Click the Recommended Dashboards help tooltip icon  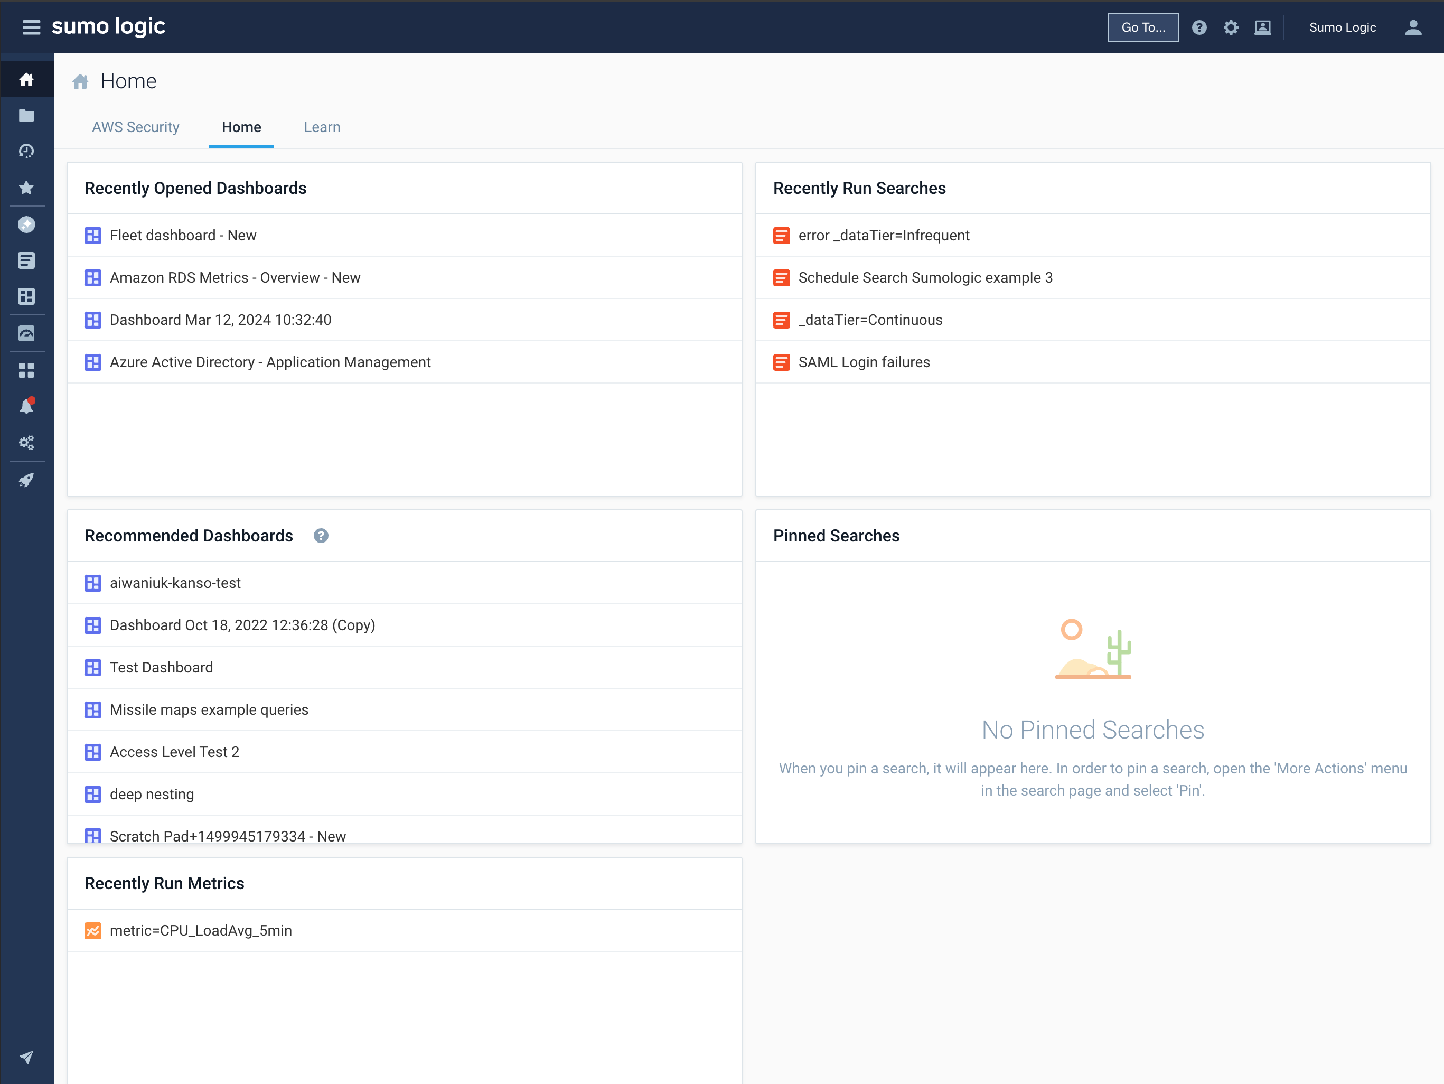coord(321,536)
